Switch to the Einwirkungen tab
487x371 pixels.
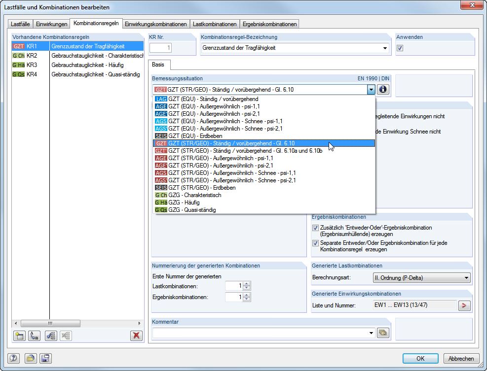[x=51, y=24]
